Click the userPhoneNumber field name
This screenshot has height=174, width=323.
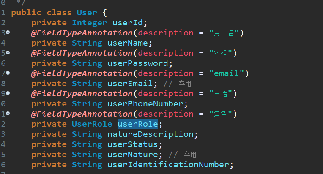click(x=145, y=104)
